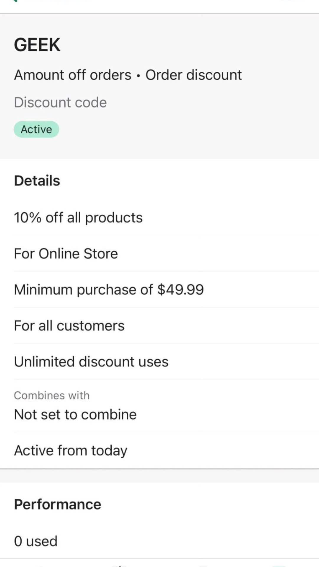Tap the green Active status badge
The image size is (319, 567).
tap(36, 129)
